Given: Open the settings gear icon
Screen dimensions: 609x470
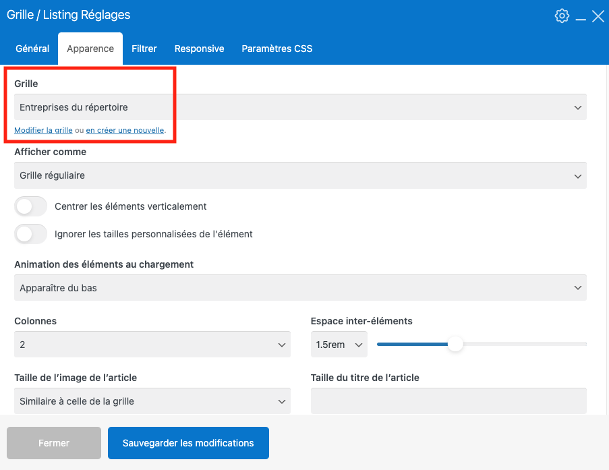Looking at the screenshot, I should [562, 16].
